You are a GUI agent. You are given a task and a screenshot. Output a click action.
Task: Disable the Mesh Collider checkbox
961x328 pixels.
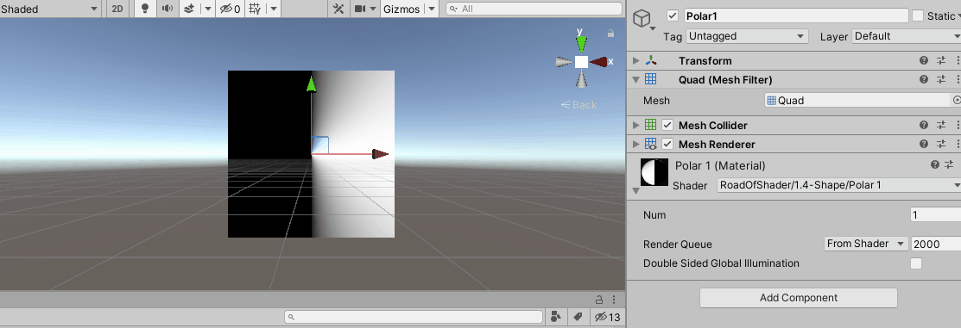(x=667, y=125)
